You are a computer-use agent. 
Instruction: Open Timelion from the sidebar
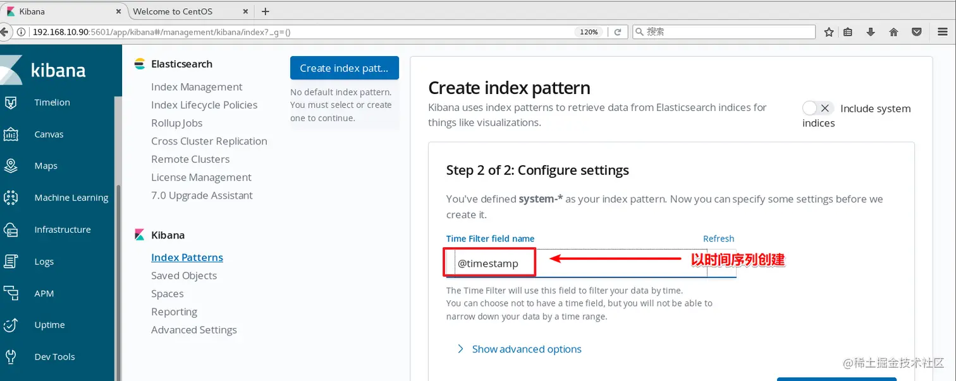click(x=52, y=102)
